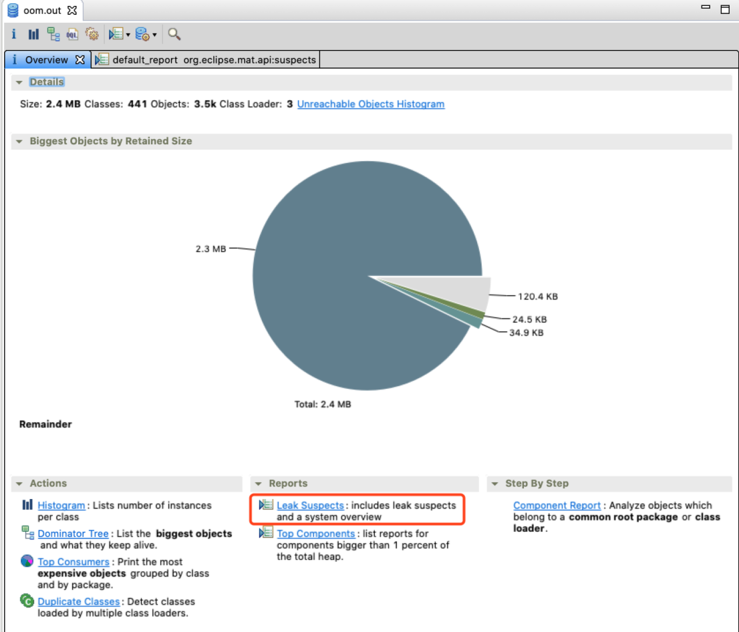Click the 120.4 KB chart label
Viewport: 739px width, 632px height.
point(538,297)
